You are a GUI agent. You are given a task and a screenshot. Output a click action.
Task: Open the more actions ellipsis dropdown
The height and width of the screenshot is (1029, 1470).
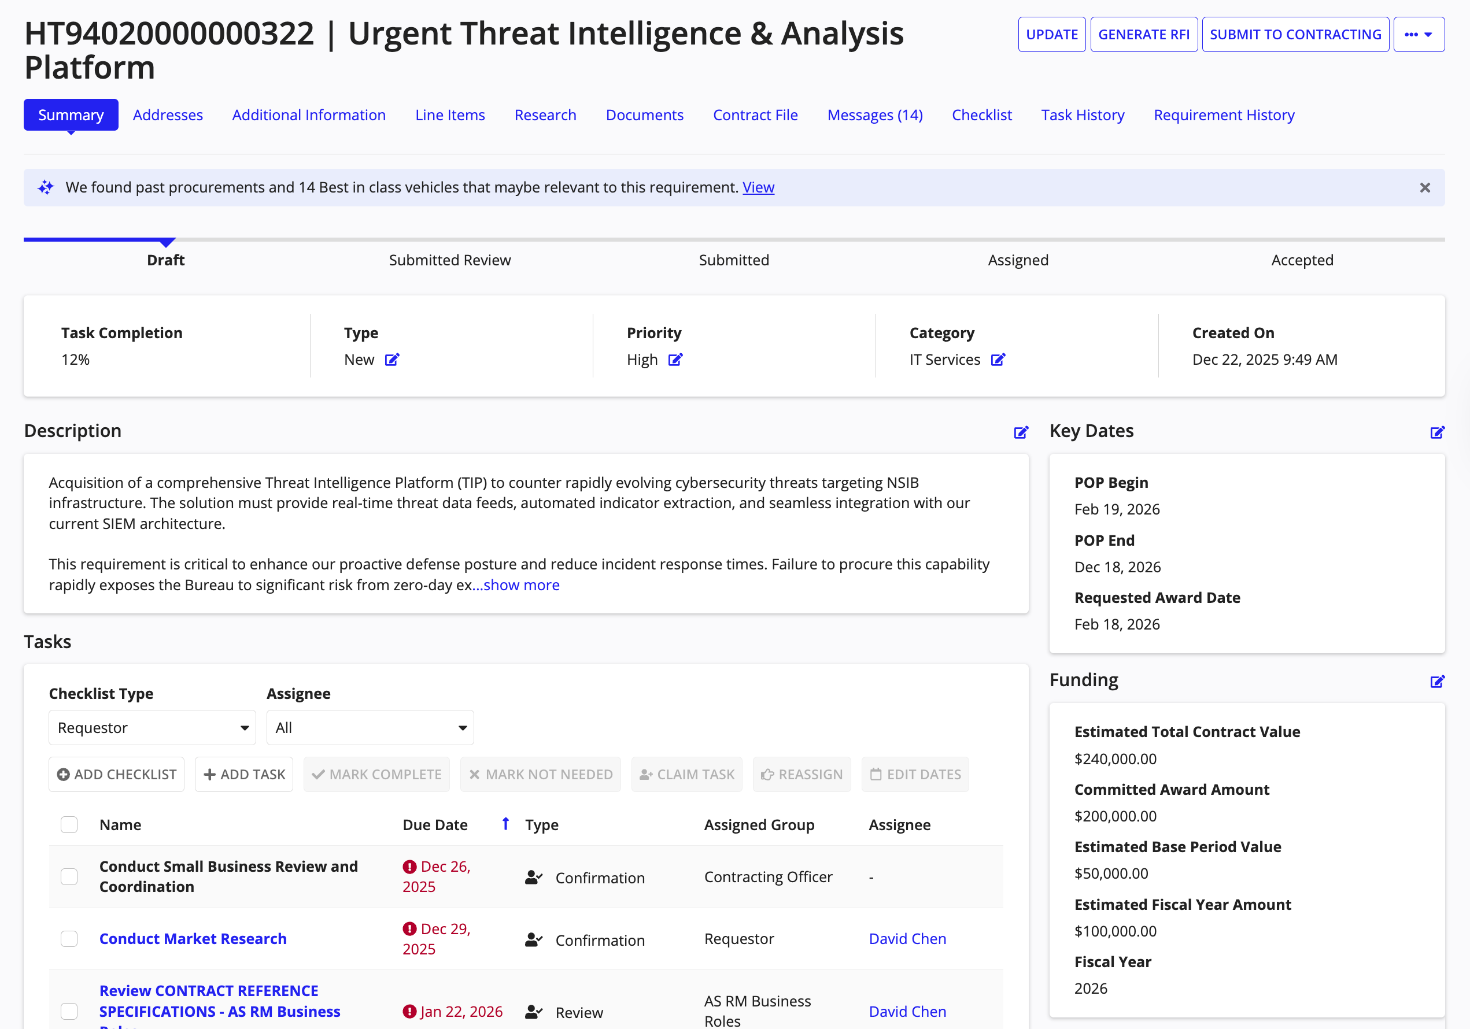tap(1419, 35)
